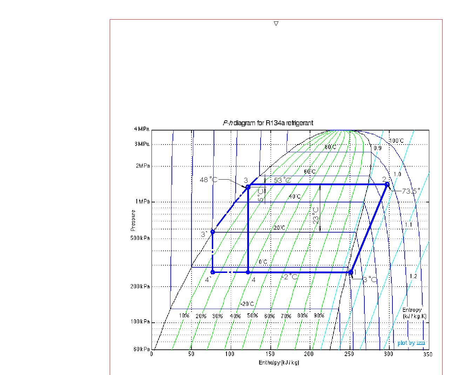Image resolution: width=471 pixels, height=375 pixels.
Task: Click the circle marker at state point 2
Action: (387, 184)
